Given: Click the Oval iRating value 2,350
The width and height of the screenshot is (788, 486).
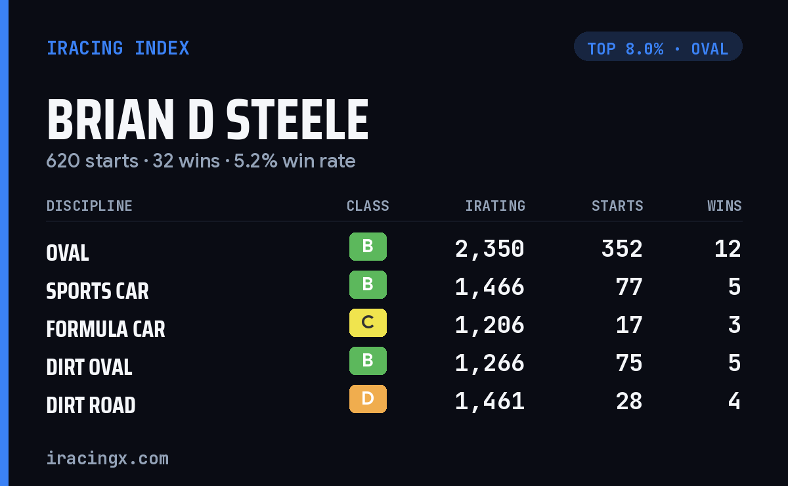Looking at the screenshot, I should point(490,250).
